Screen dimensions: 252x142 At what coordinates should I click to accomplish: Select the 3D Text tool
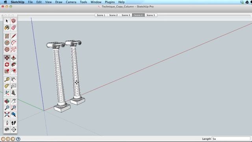13,93
